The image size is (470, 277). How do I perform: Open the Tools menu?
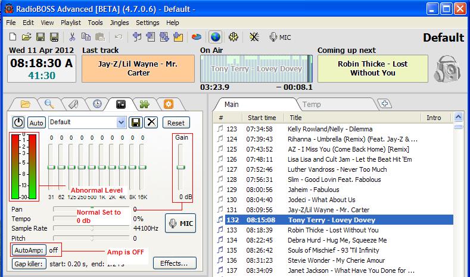click(x=95, y=23)
